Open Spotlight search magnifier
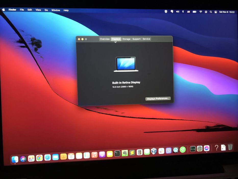 (211, 12)
